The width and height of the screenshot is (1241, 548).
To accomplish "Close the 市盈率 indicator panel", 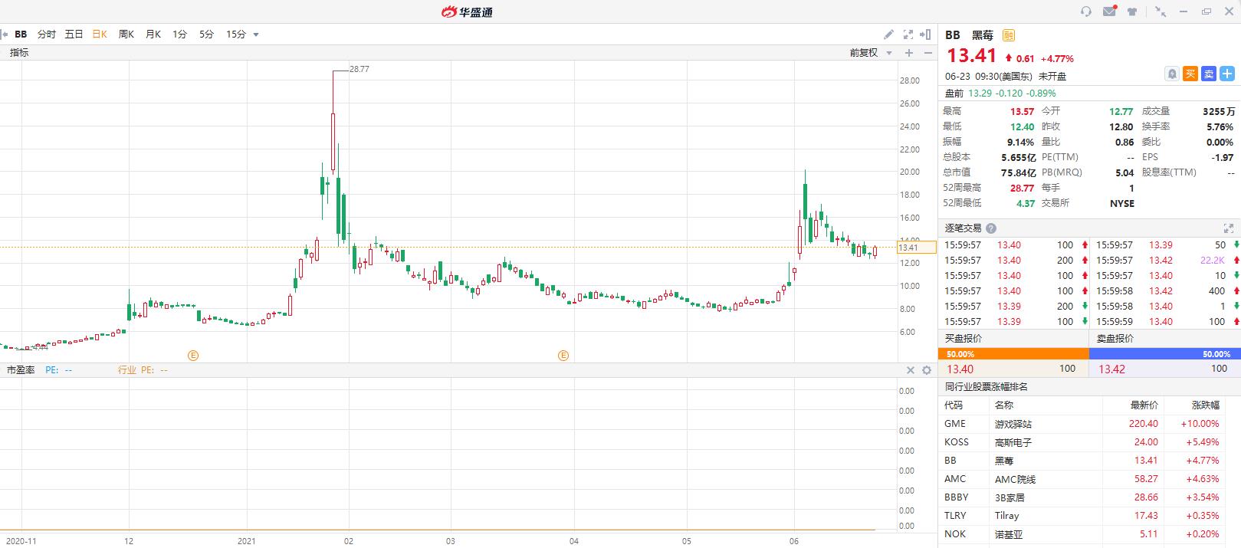I will coord(911,370).
